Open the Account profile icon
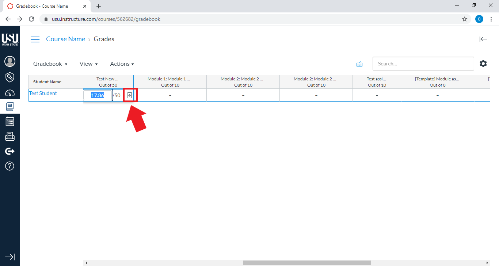 [10, 61]
